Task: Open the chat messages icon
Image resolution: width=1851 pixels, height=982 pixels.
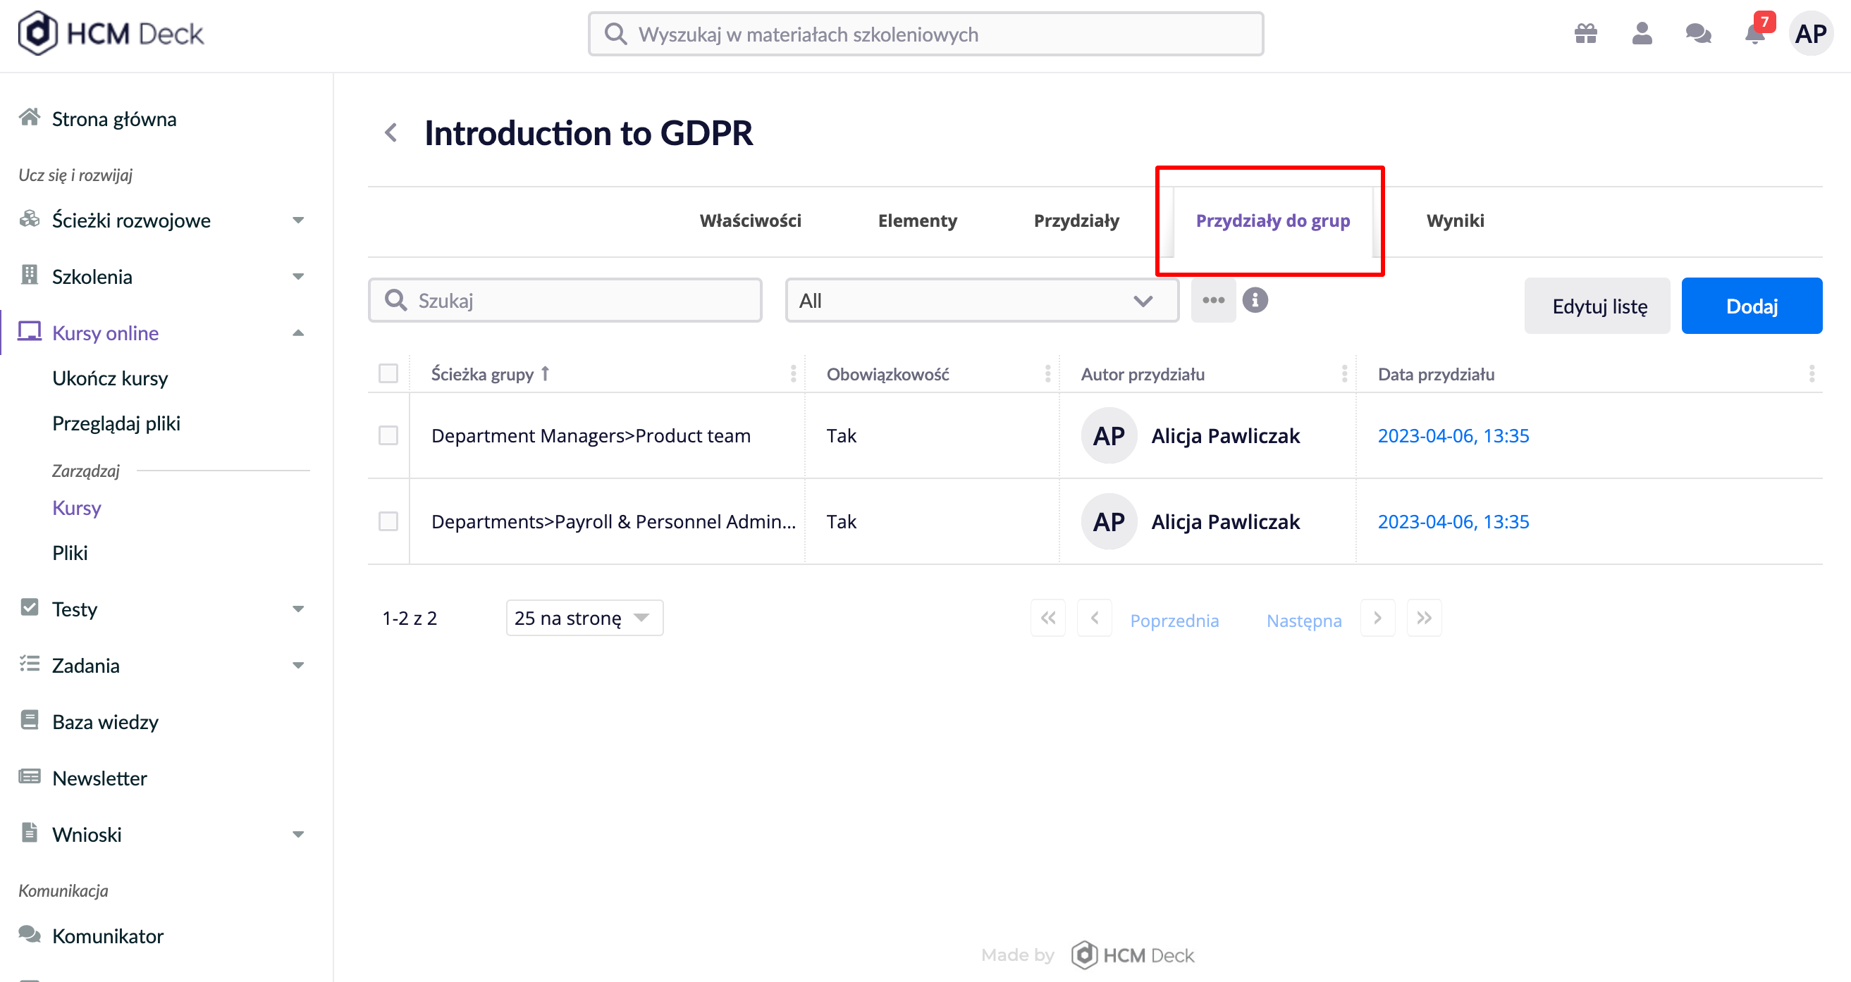Action: click(1699, 34)
